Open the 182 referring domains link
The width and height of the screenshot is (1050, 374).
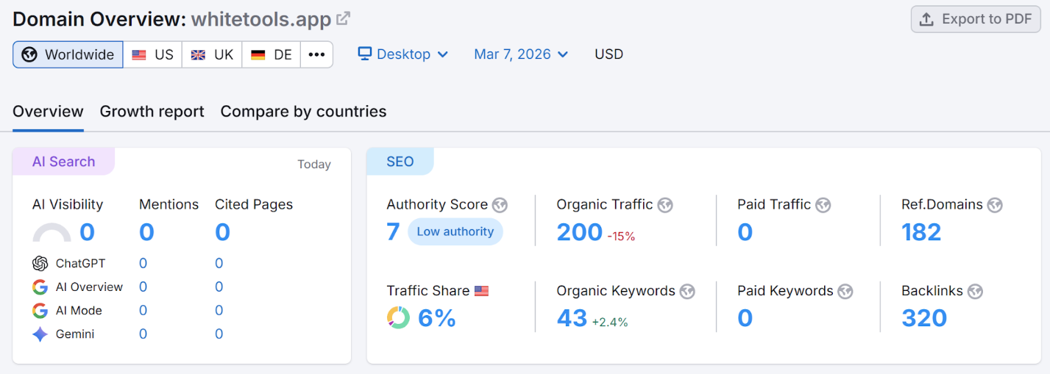coord(920,232)
